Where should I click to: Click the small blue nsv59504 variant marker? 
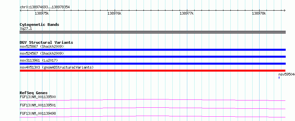[x=279, y=78]
